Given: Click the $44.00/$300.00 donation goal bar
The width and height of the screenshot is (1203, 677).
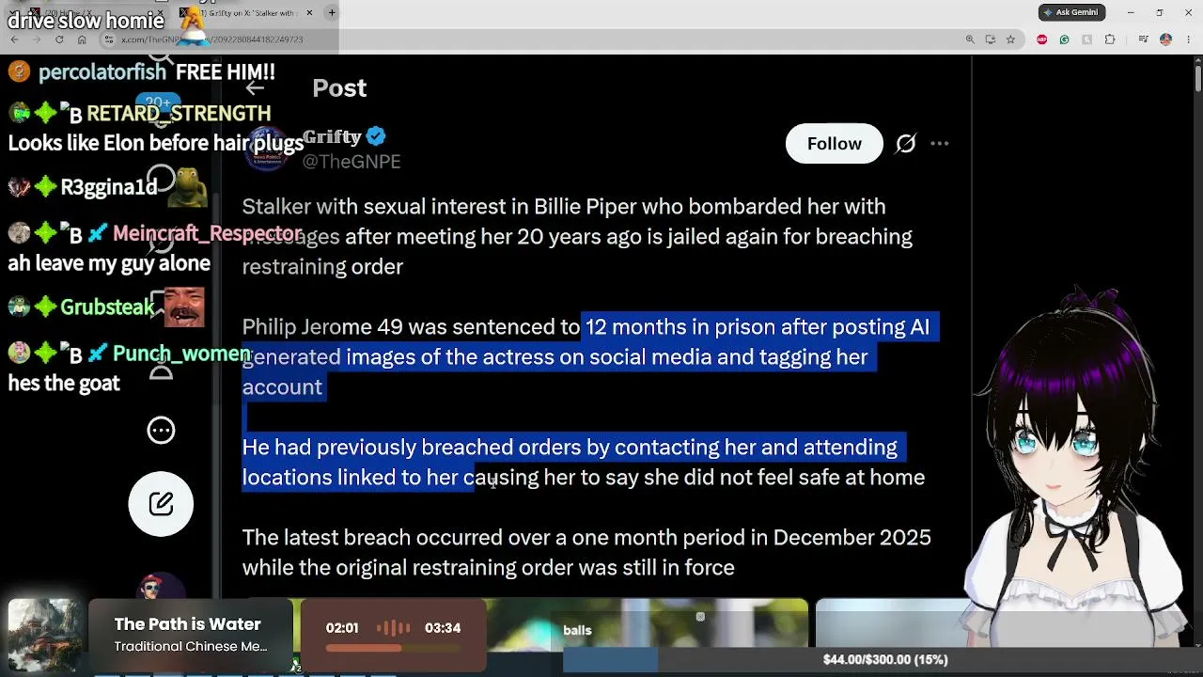Looking at the screenshot, I should pos(885,660).
